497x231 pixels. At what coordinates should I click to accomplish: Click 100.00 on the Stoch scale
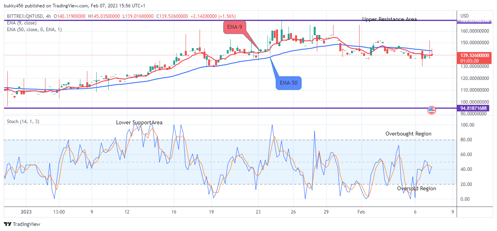pyautogui.click(x=467, y=125)
